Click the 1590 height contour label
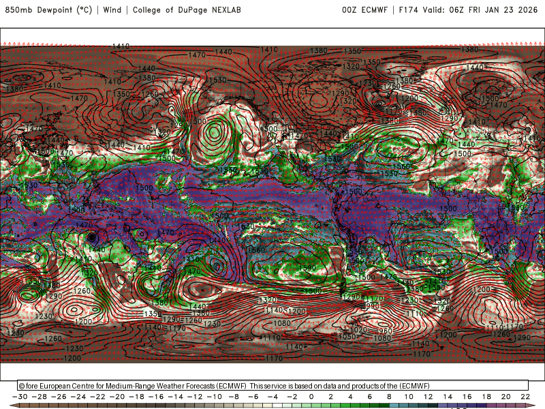The height and width of the screenshot is (409, 545). [x=307, y=268]
